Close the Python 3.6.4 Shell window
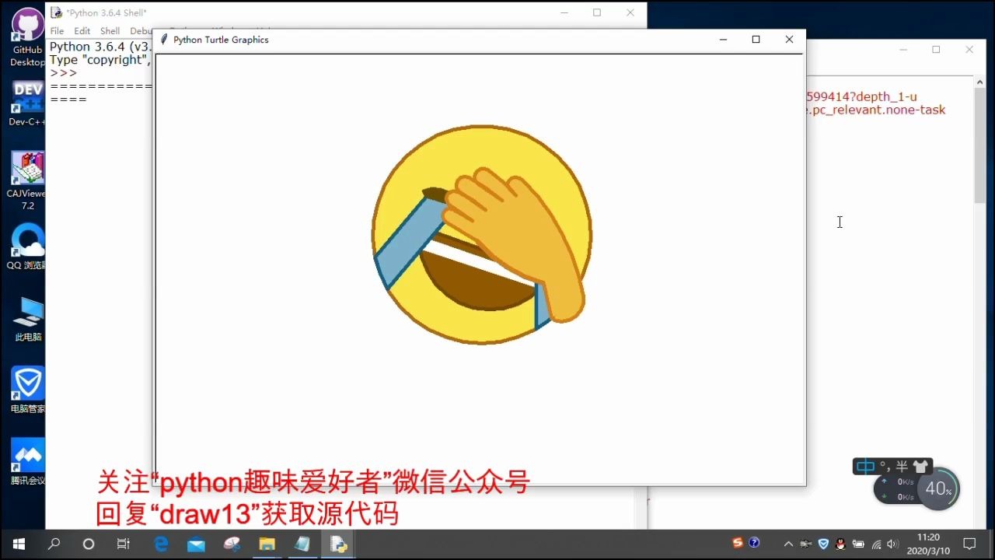 click(630, 12)
